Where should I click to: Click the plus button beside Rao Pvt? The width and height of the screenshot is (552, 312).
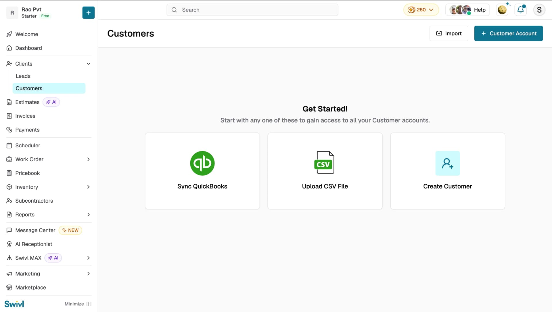point(88,13)
